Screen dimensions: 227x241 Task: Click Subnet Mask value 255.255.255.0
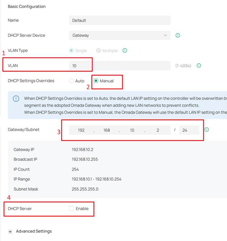point(85,189)
